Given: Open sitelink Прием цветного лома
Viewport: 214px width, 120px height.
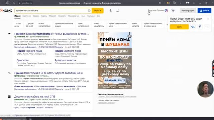Looking at the screenshot, I should 68,51.
